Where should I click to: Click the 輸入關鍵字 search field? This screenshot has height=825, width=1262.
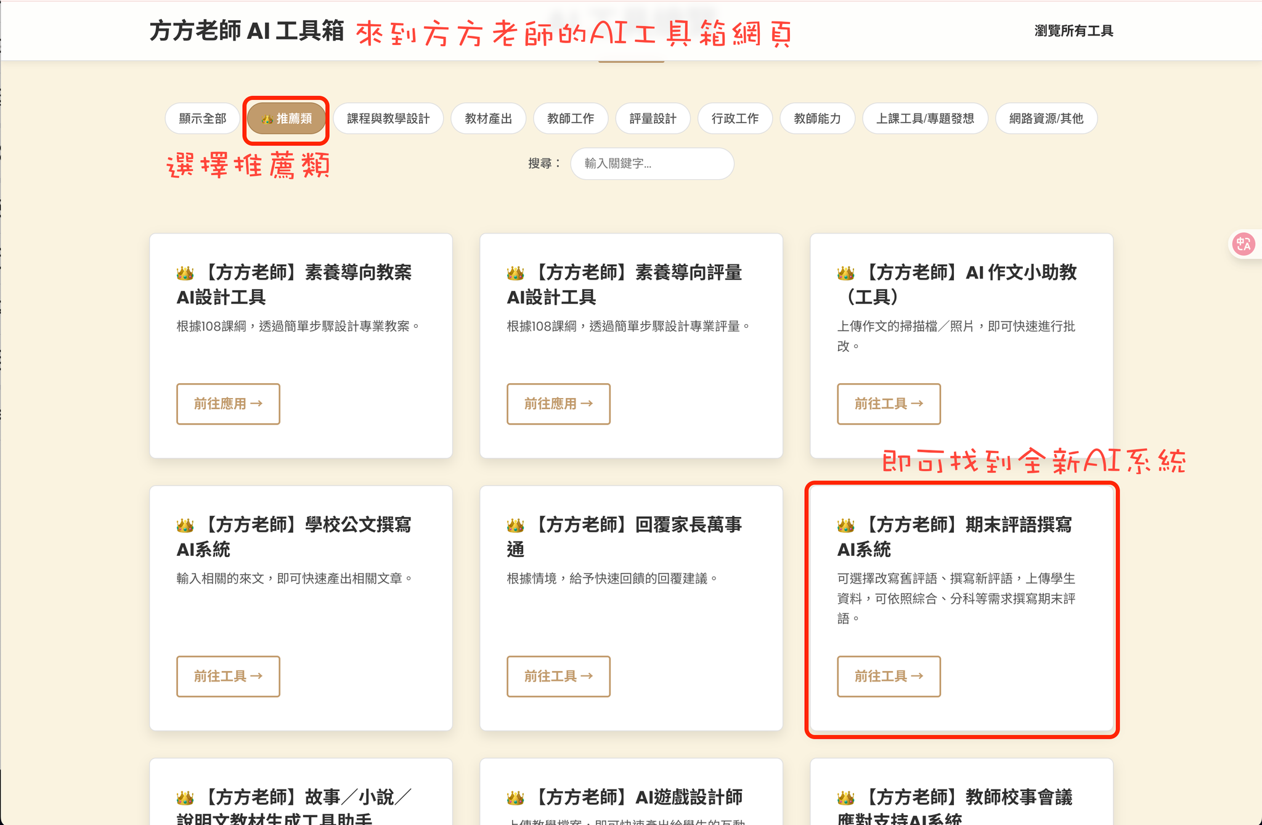(x=652, y=164)
